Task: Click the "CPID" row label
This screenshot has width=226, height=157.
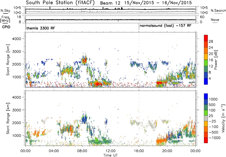Action: point(6,27)
